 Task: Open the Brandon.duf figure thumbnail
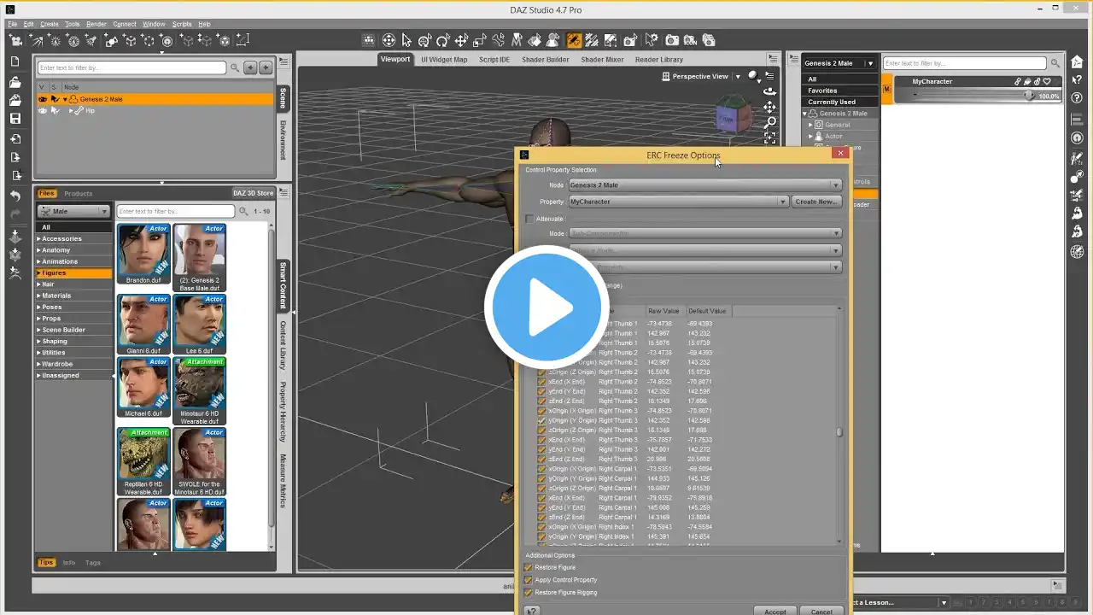143,252
